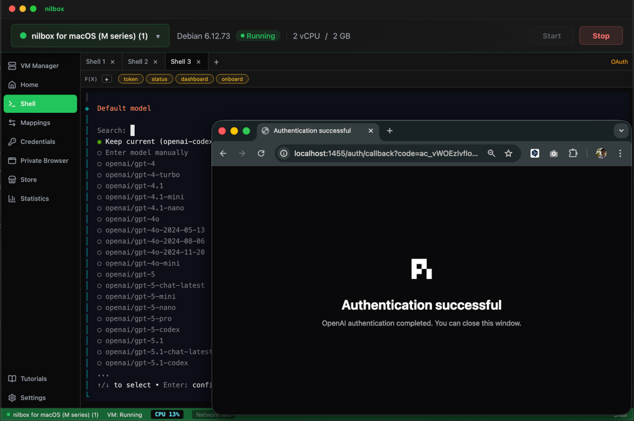The width and height of the screenshot is (634, 421).
Task: Open the Mappings section in the sidebar
Action: click(x=40, y=122)
